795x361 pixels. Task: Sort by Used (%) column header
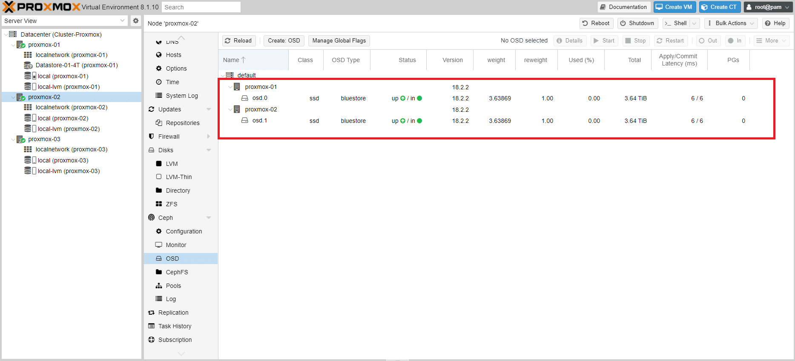[581, 60]
